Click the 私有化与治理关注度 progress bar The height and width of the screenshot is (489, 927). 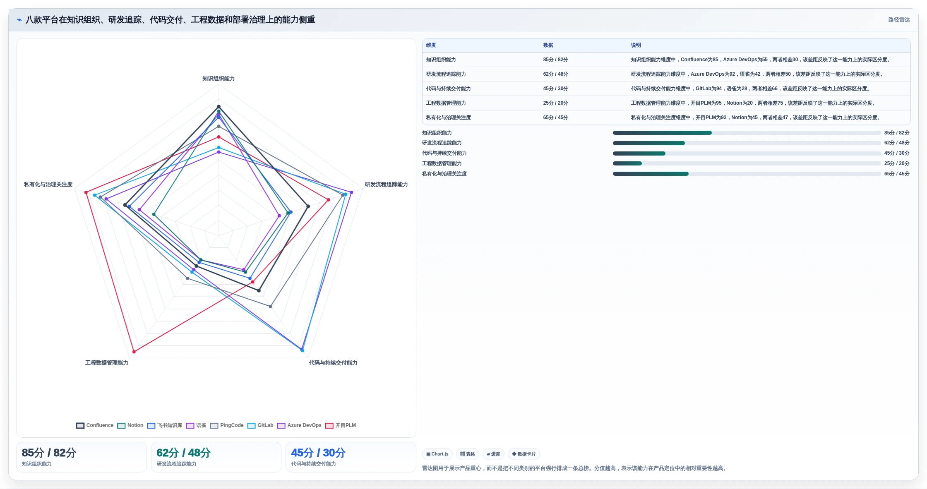tap(747, 174)
